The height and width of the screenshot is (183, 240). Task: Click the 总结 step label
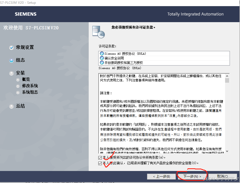20,106
